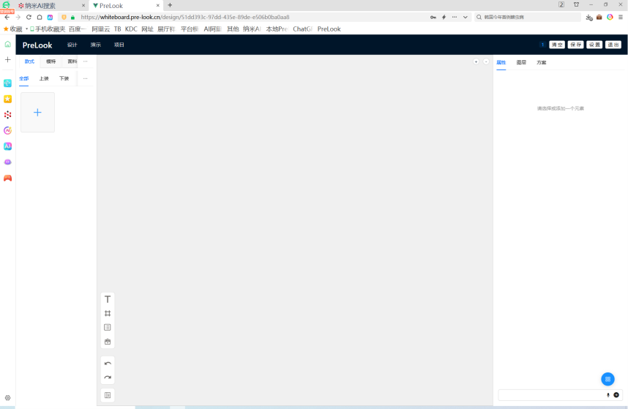Open 设置 from the top bar

[x=594, y=45]
